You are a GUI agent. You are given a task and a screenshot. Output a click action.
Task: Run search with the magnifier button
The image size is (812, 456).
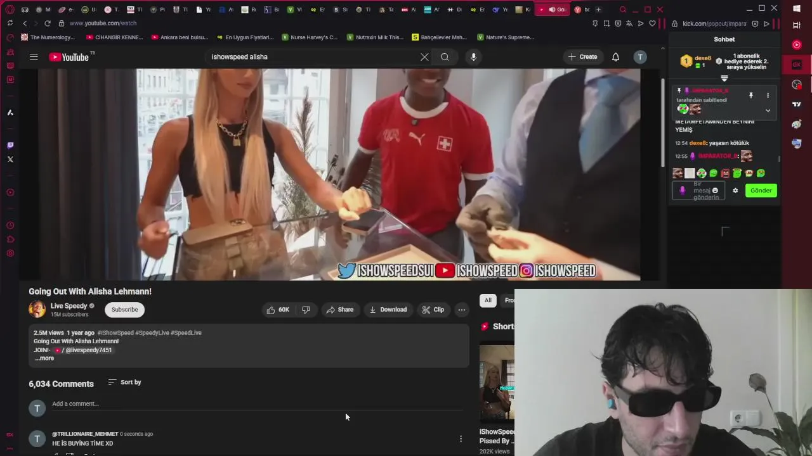(445, 57)
